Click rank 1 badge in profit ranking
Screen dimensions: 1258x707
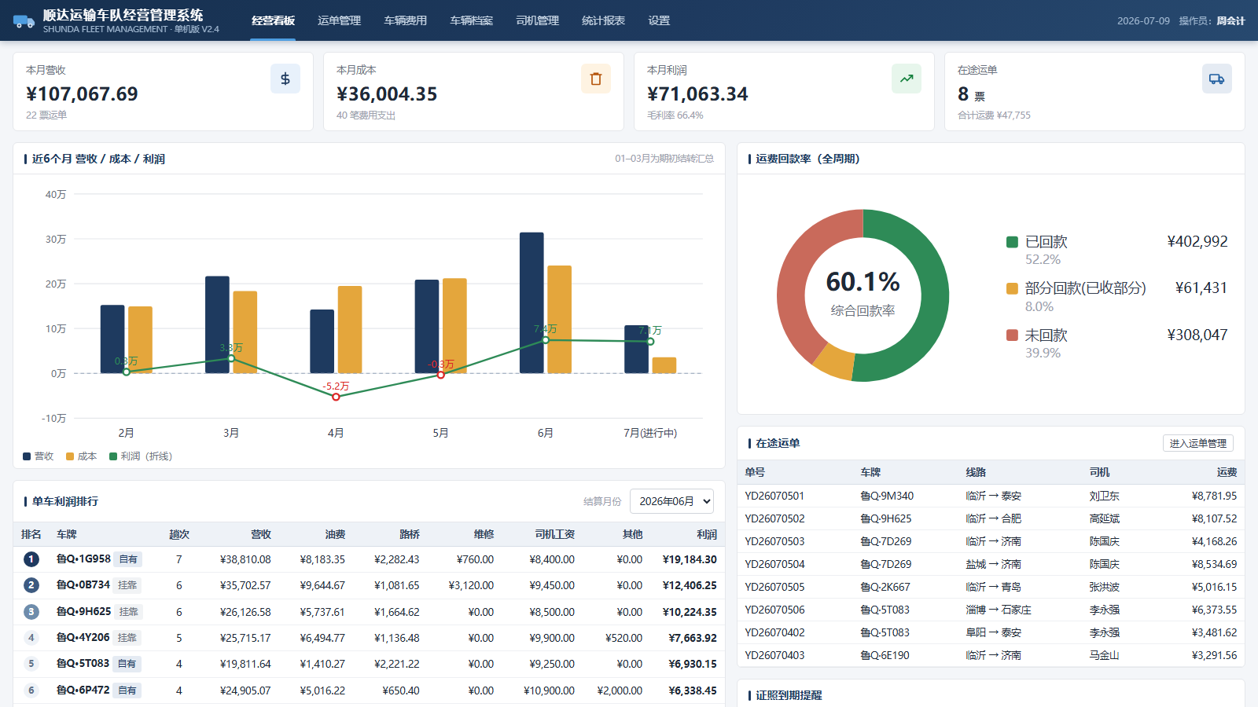(31, 559)
